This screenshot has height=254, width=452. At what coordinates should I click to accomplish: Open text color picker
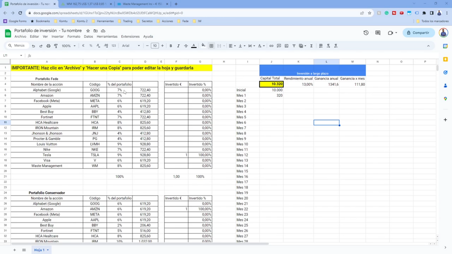[194, 46]
